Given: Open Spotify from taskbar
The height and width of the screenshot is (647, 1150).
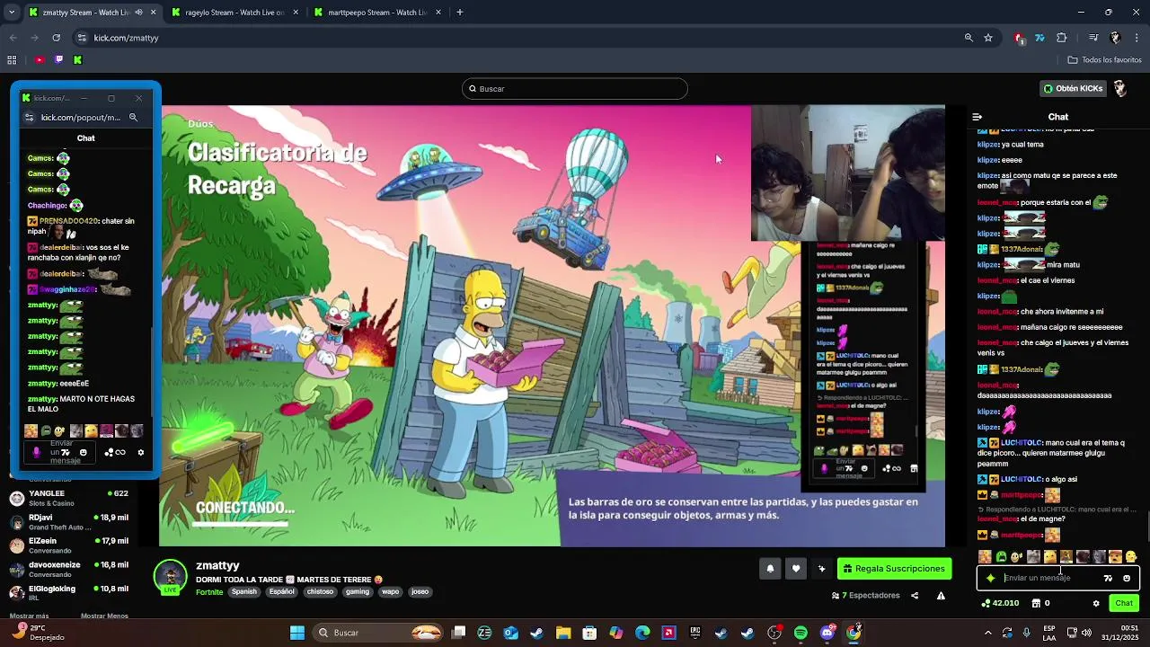Looking at the screenshot, I should [800, 633].
